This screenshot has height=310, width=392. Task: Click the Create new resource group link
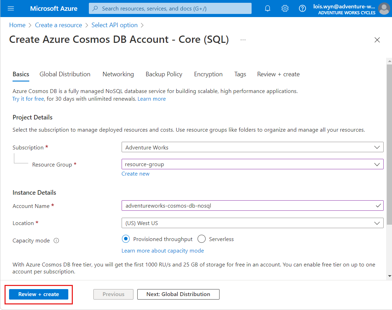pyautogui.click(x=135, y=174)
